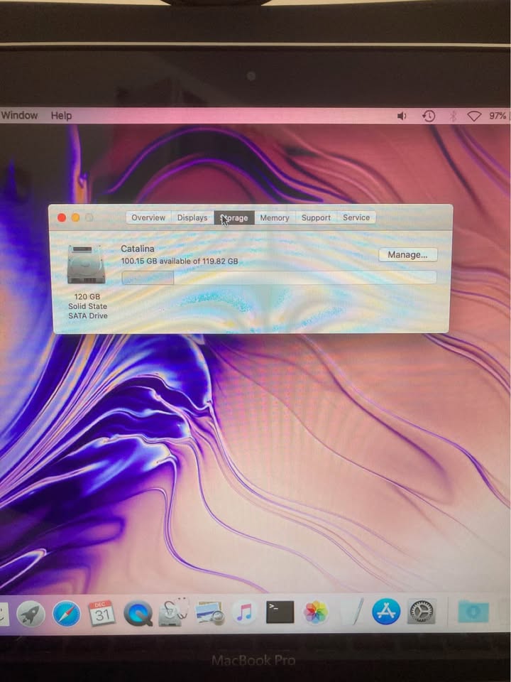Image resolution: width=511 pixels, height=682 pixels.
Task: Launch Terminal from the dock
Action: (280, 612)
